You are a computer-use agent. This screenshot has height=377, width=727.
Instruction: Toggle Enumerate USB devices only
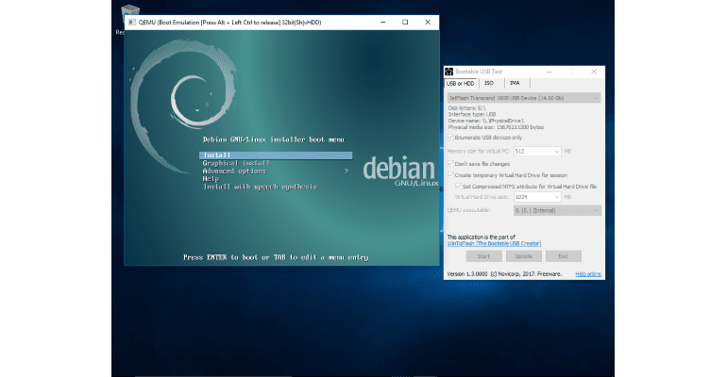[450, 137]
